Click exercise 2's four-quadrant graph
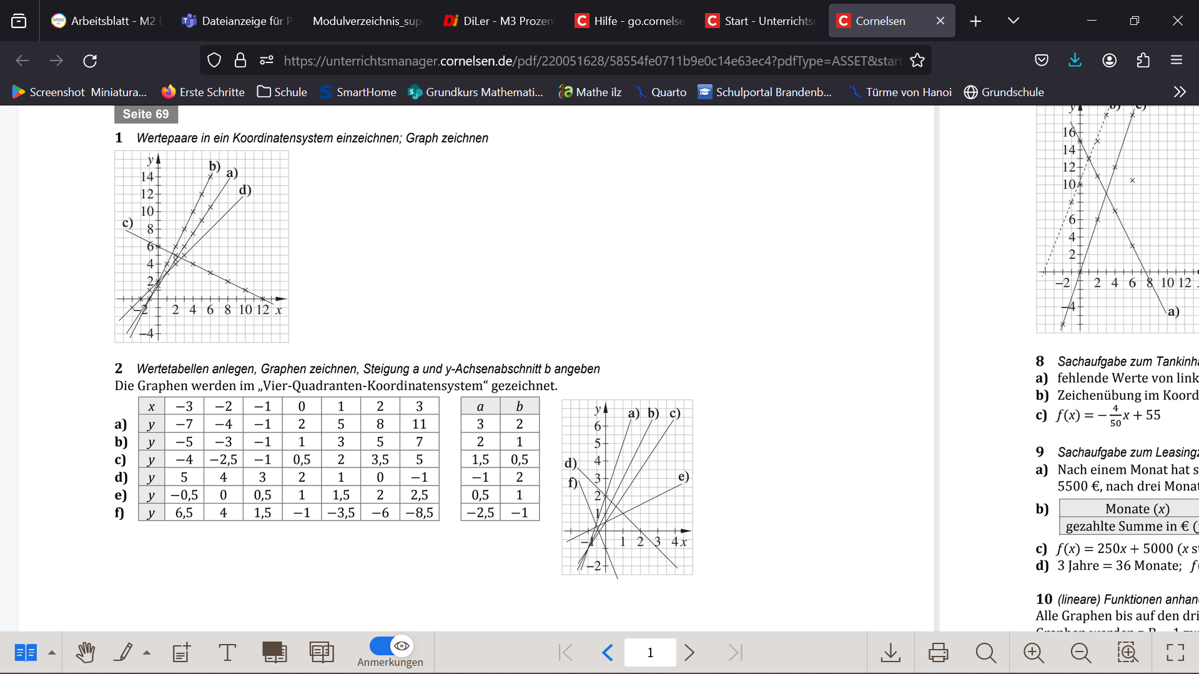The image size is (1199, 674). 627,487
